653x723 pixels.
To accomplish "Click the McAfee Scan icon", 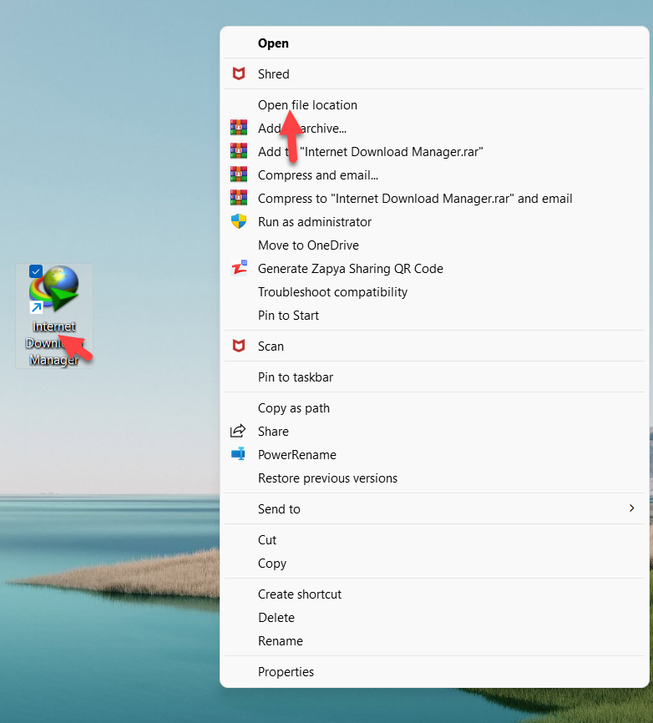I will (x=239, y=346).
